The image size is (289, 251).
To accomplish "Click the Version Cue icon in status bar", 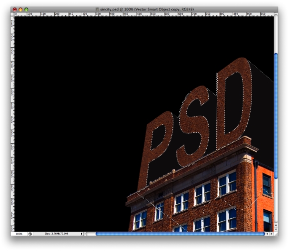I will coord(30,234).
